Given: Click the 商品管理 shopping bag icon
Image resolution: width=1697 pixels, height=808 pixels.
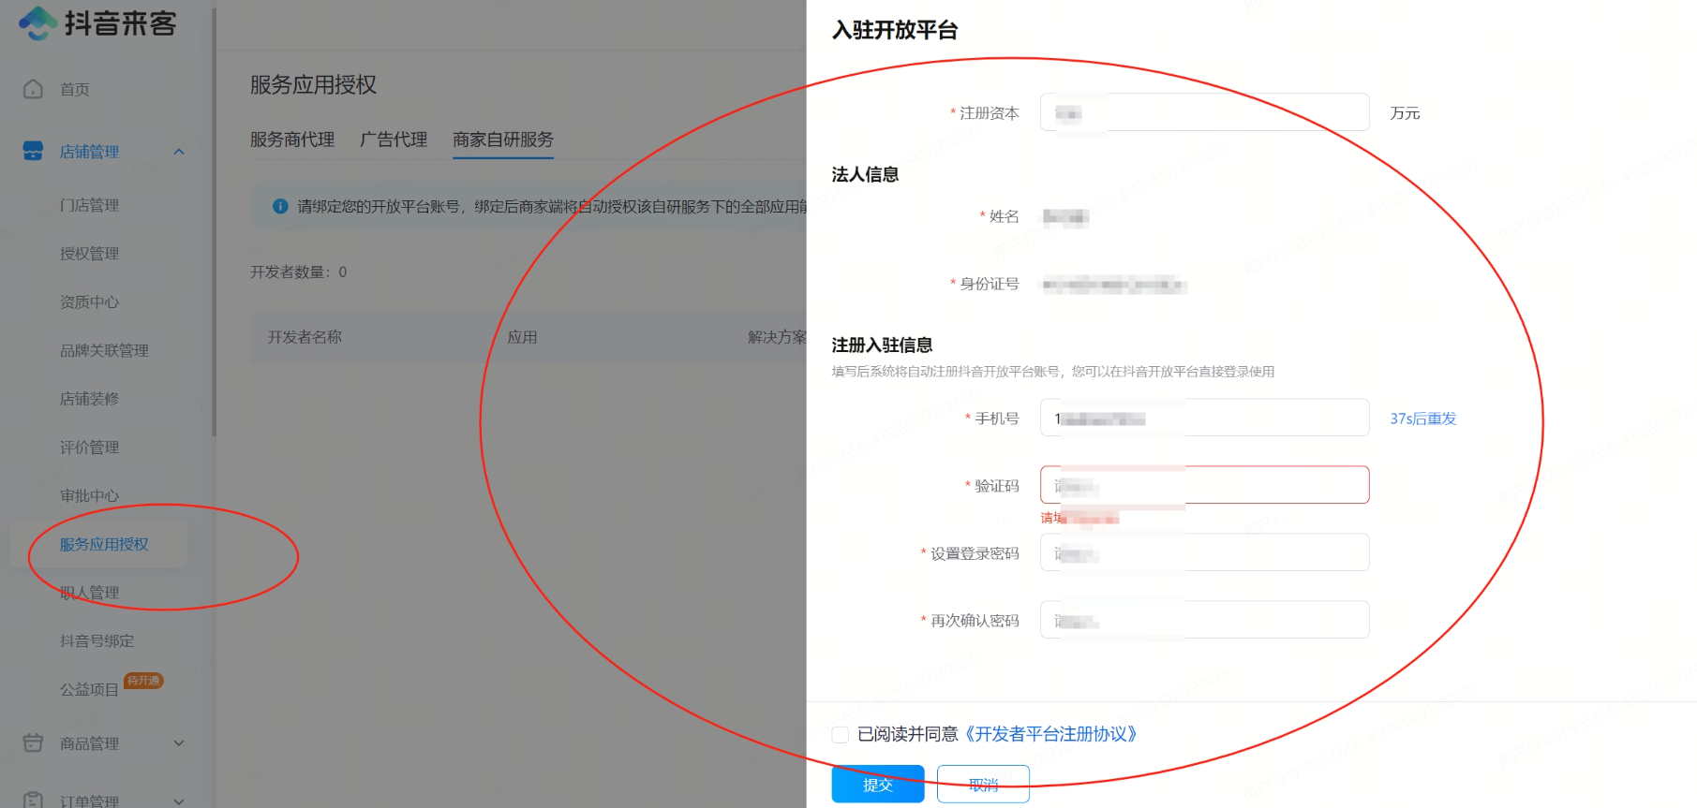Looking at the screenshot, I should [34, 742].
